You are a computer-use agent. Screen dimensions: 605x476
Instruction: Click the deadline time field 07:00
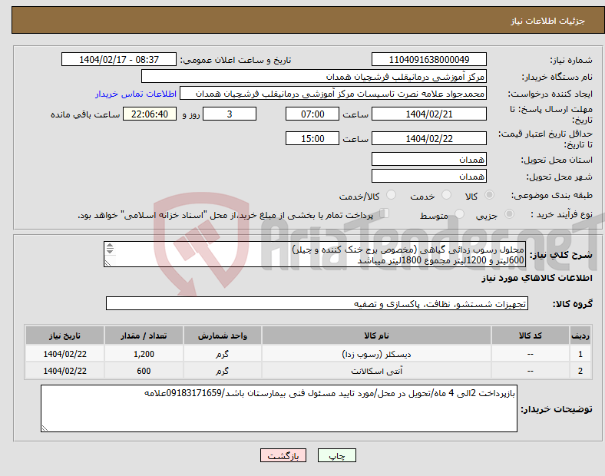point(312,114)
